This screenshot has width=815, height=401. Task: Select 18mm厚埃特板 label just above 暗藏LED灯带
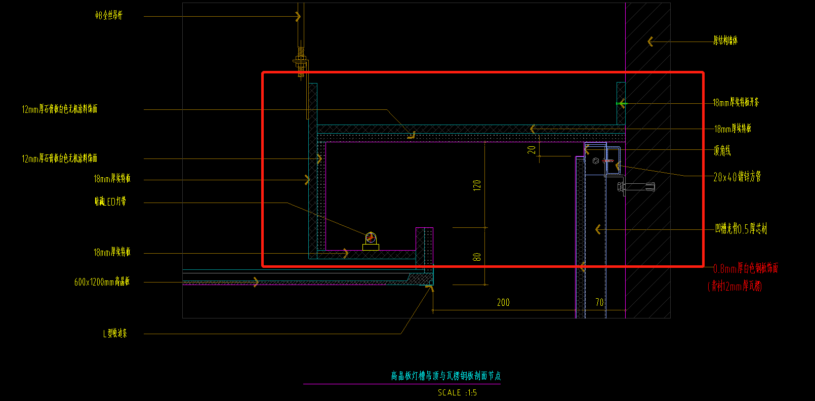coord(112,178)
